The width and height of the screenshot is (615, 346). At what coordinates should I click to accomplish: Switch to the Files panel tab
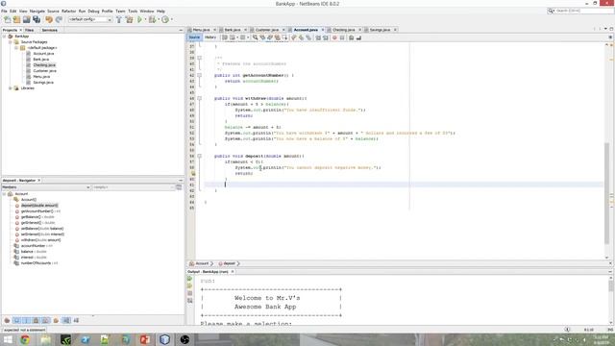[x=30, y=30]
